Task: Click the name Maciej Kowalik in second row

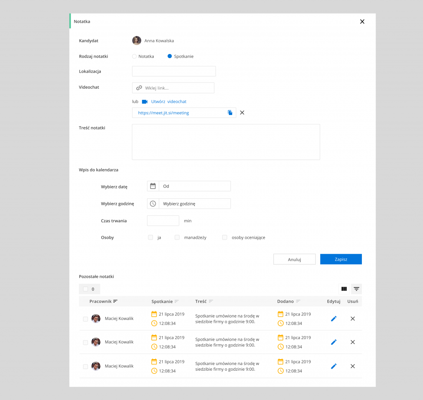Action: (119, 342)
